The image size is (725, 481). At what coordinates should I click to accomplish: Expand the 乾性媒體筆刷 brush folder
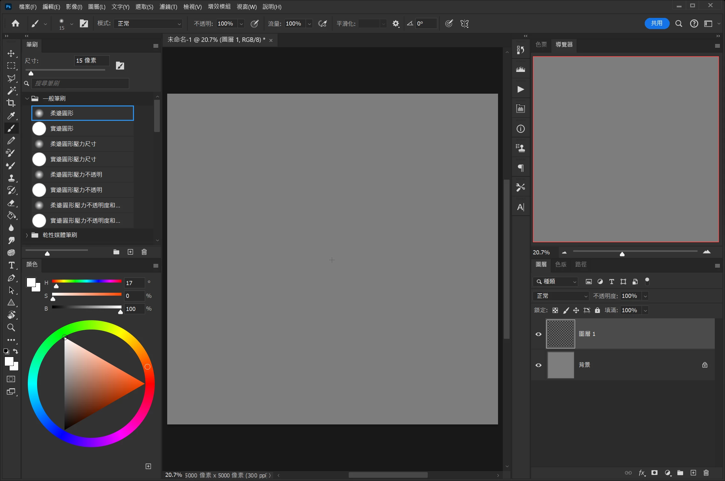pos(27,235)
